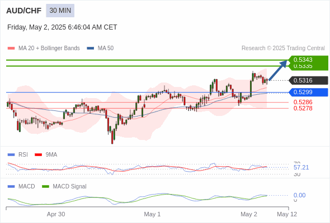330x223 pixels.
Task: Toggle the 9MA red legend entry
Action: [x=46, y=154]
